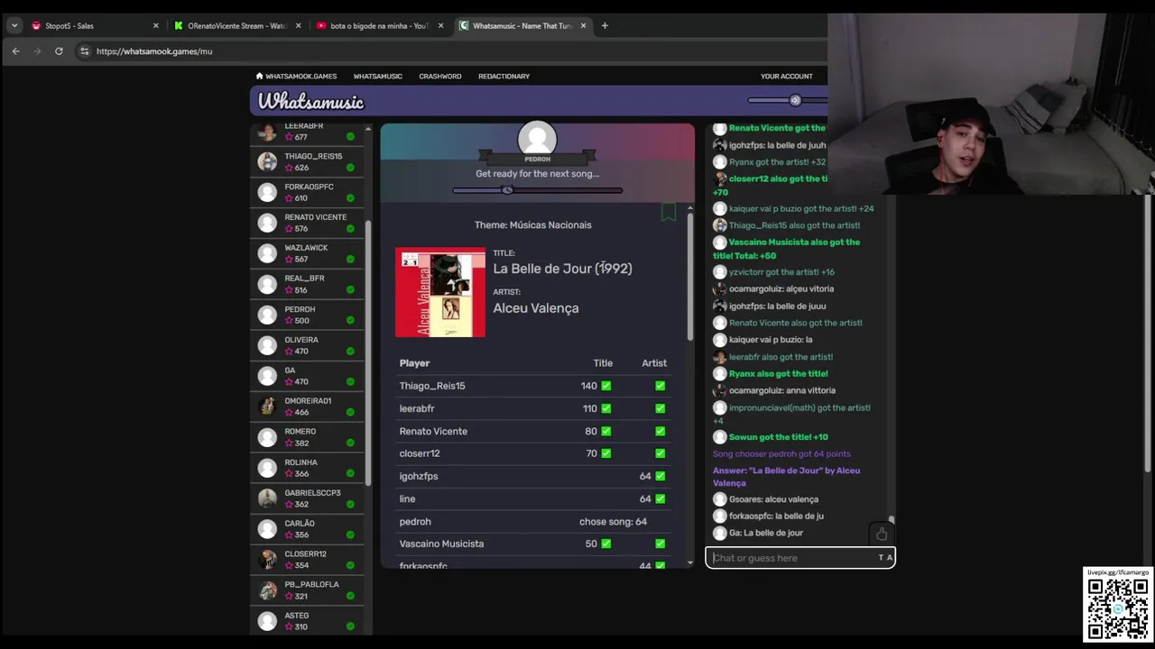
Task: Click pedroh chose song: 64 row
Action: tap(533, 521)
